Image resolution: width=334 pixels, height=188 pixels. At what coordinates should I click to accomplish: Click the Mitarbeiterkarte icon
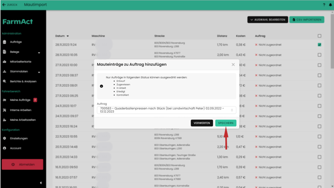click(x=4, y=62)
